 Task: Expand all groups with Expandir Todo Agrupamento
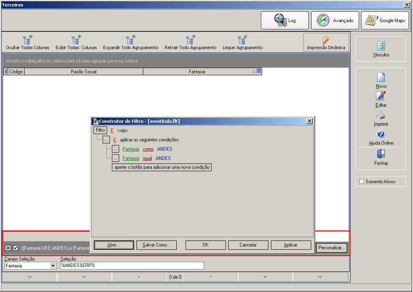pyautogui.click(x=131, y=42)
